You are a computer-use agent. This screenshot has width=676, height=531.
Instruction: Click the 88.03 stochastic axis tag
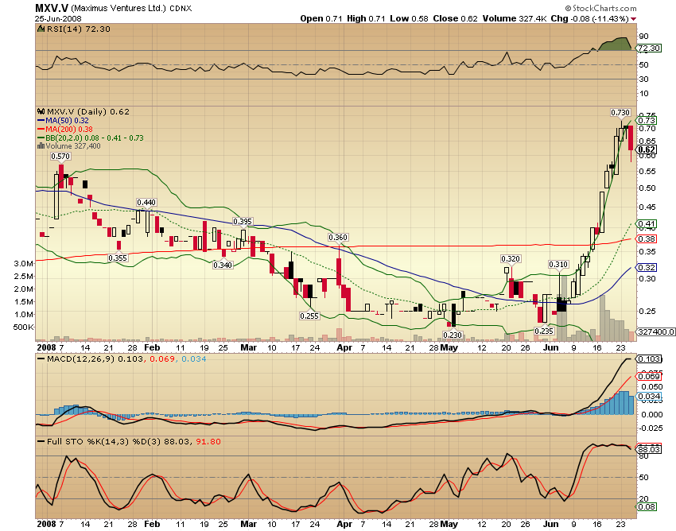coord(649,449)
